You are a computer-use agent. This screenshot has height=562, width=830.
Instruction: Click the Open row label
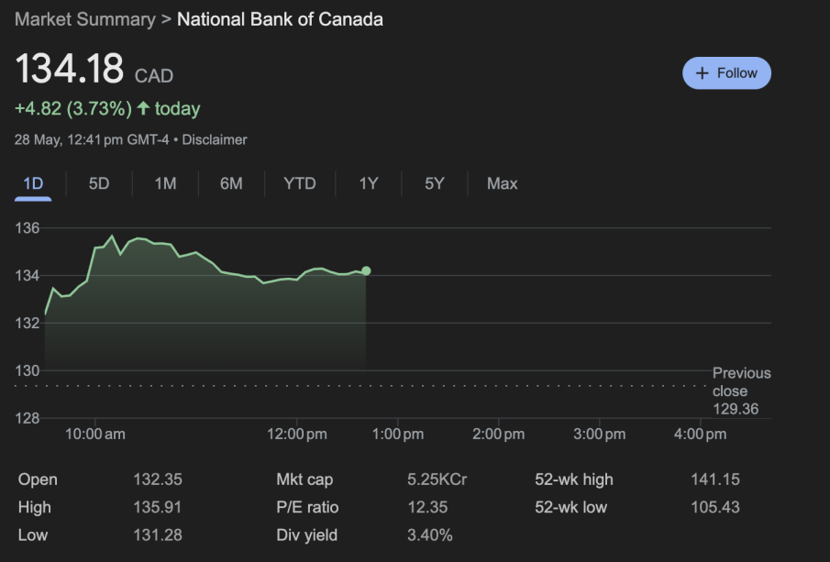click(x=38, y=479)
